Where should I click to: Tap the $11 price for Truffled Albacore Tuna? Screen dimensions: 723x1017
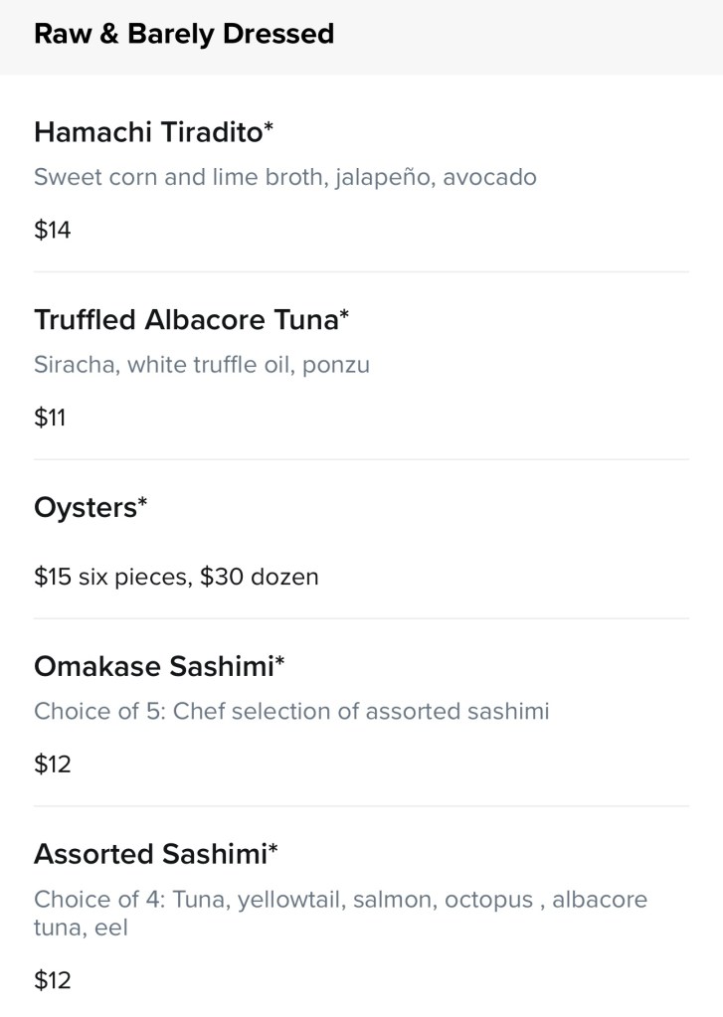click(x=50, y=418)
